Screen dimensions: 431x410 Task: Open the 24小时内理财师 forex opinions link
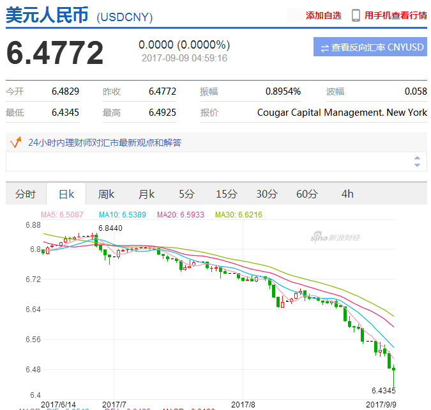[x=105, y=143]
